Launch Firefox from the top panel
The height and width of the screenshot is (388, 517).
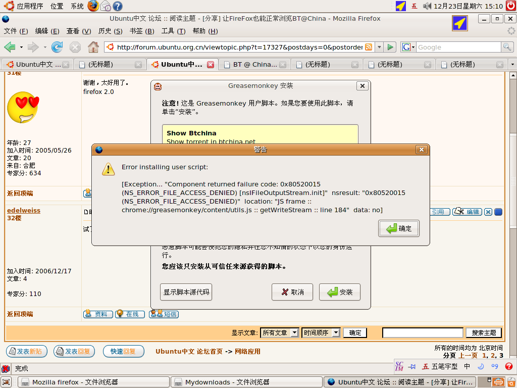(x=93, y=6)
